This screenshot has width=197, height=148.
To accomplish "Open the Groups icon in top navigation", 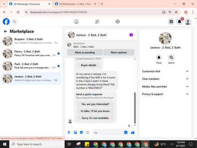I will [118, 22].
